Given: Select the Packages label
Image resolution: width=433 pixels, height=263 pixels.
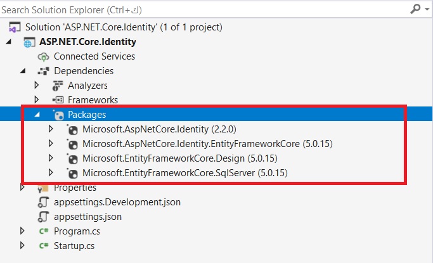Looking at the screenshot, I should point(87,115).
